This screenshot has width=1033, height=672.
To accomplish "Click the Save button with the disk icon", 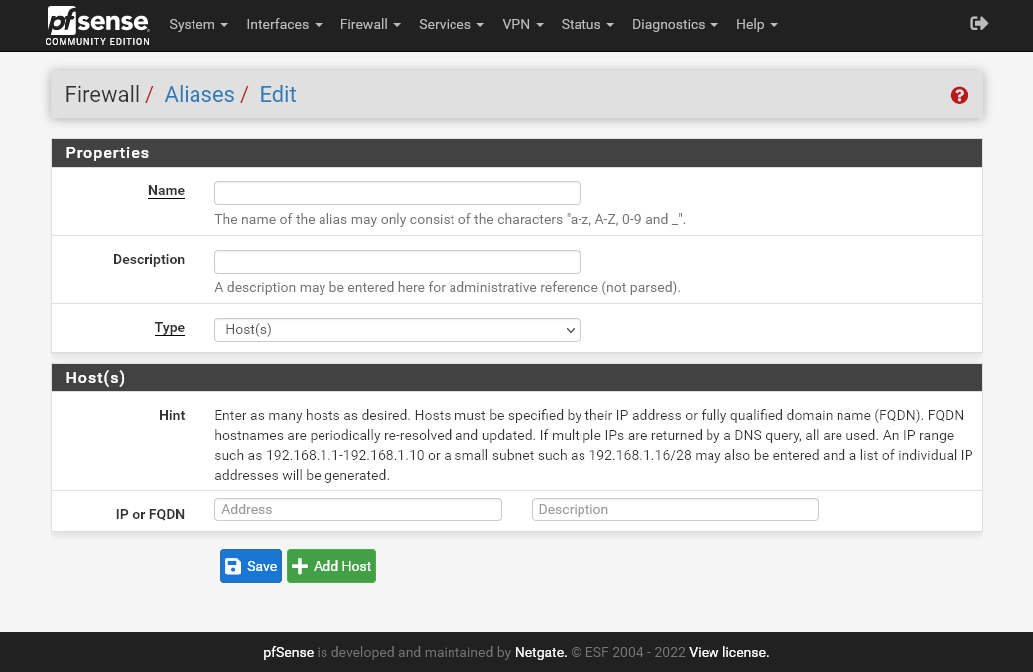I will tap(250, 566).
